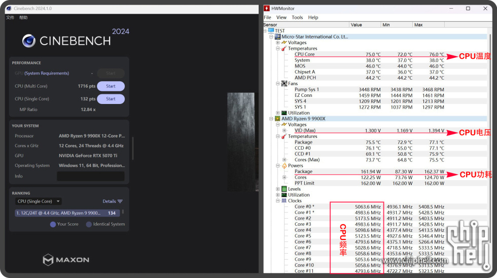497x278 pixels.
Task: Click the MP Ratio value 12.84 x
Action: [88, 110]
